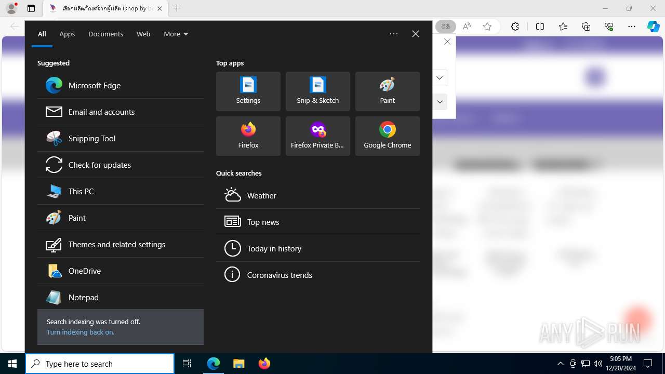Run Coronavirus trends quick search
The image size is (665, 374).
(x=318, y=275)
